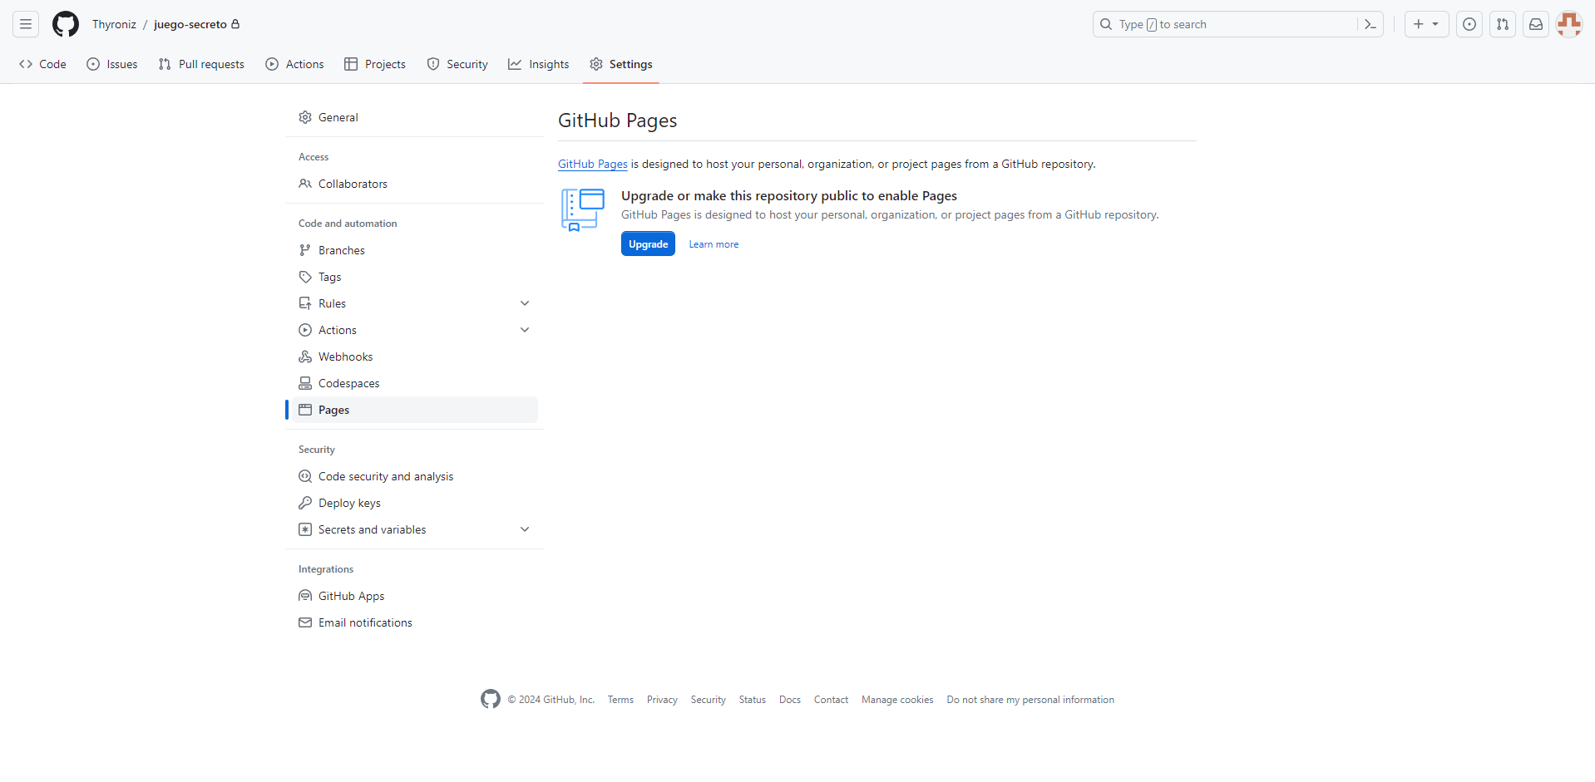This screenshot has width=1595, height=782.
Task: Expand the Rules section chevron
Action: (x=525, y=303)
